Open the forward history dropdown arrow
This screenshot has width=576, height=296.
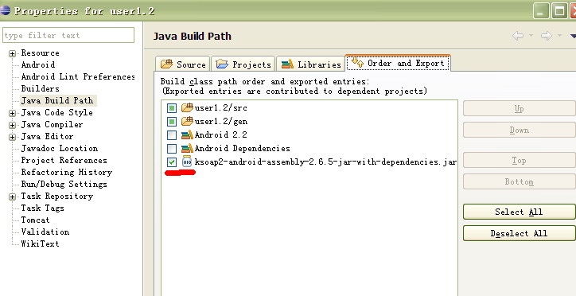560,36
